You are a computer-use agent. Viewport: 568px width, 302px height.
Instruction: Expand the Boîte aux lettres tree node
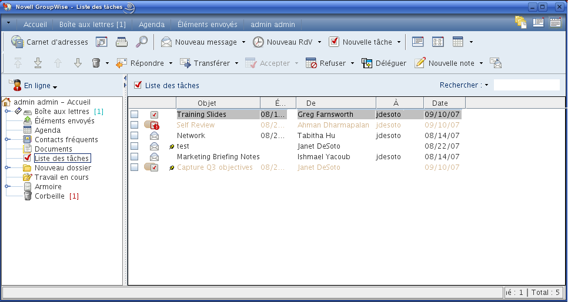click(7, 112)
